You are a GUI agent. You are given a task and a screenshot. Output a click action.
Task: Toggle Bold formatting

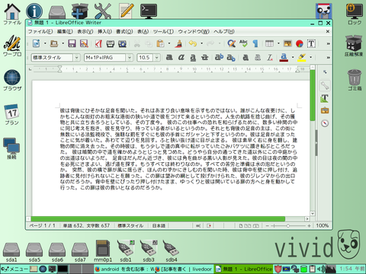169,58
